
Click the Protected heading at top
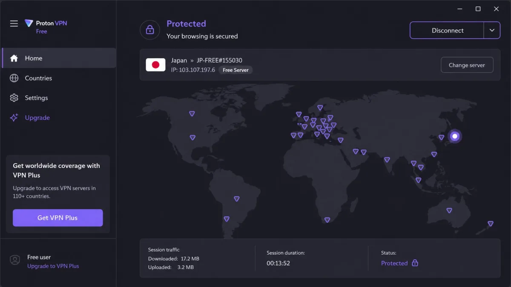pyautogui.click(x=186, y=24)
